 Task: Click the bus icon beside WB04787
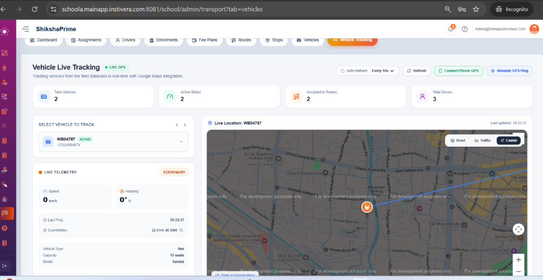click(x=48, y=141)
